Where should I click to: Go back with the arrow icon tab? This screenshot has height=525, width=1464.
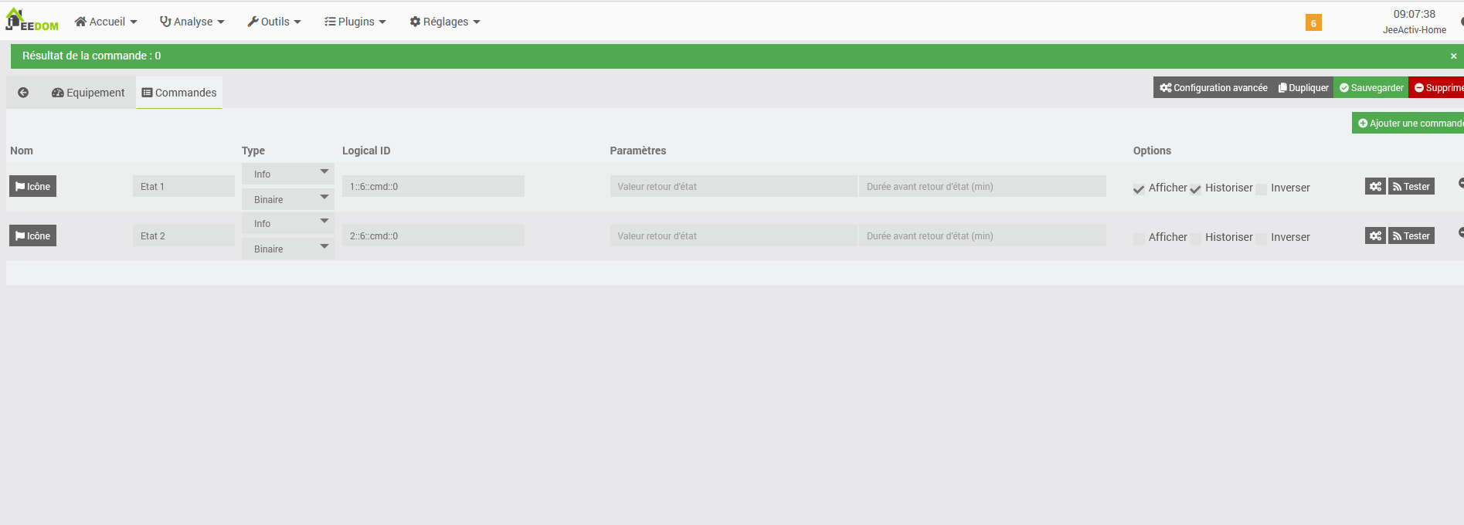[x=23, y=93]
